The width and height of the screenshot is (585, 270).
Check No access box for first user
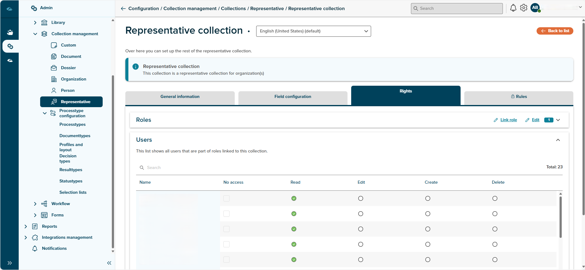(x=226, y=198)
